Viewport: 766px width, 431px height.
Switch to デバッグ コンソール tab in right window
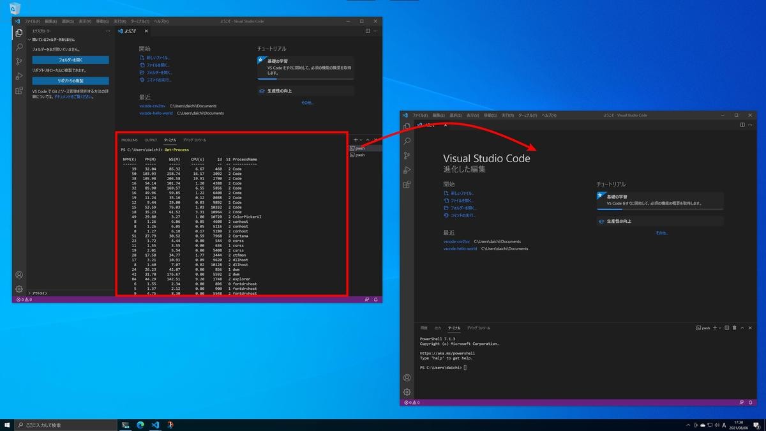[479, 328]
